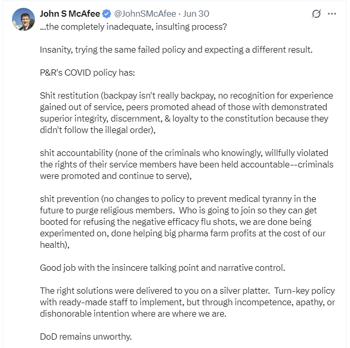Click the paragraph starting 'The right solutions were delivered'

tap(187, 302)
